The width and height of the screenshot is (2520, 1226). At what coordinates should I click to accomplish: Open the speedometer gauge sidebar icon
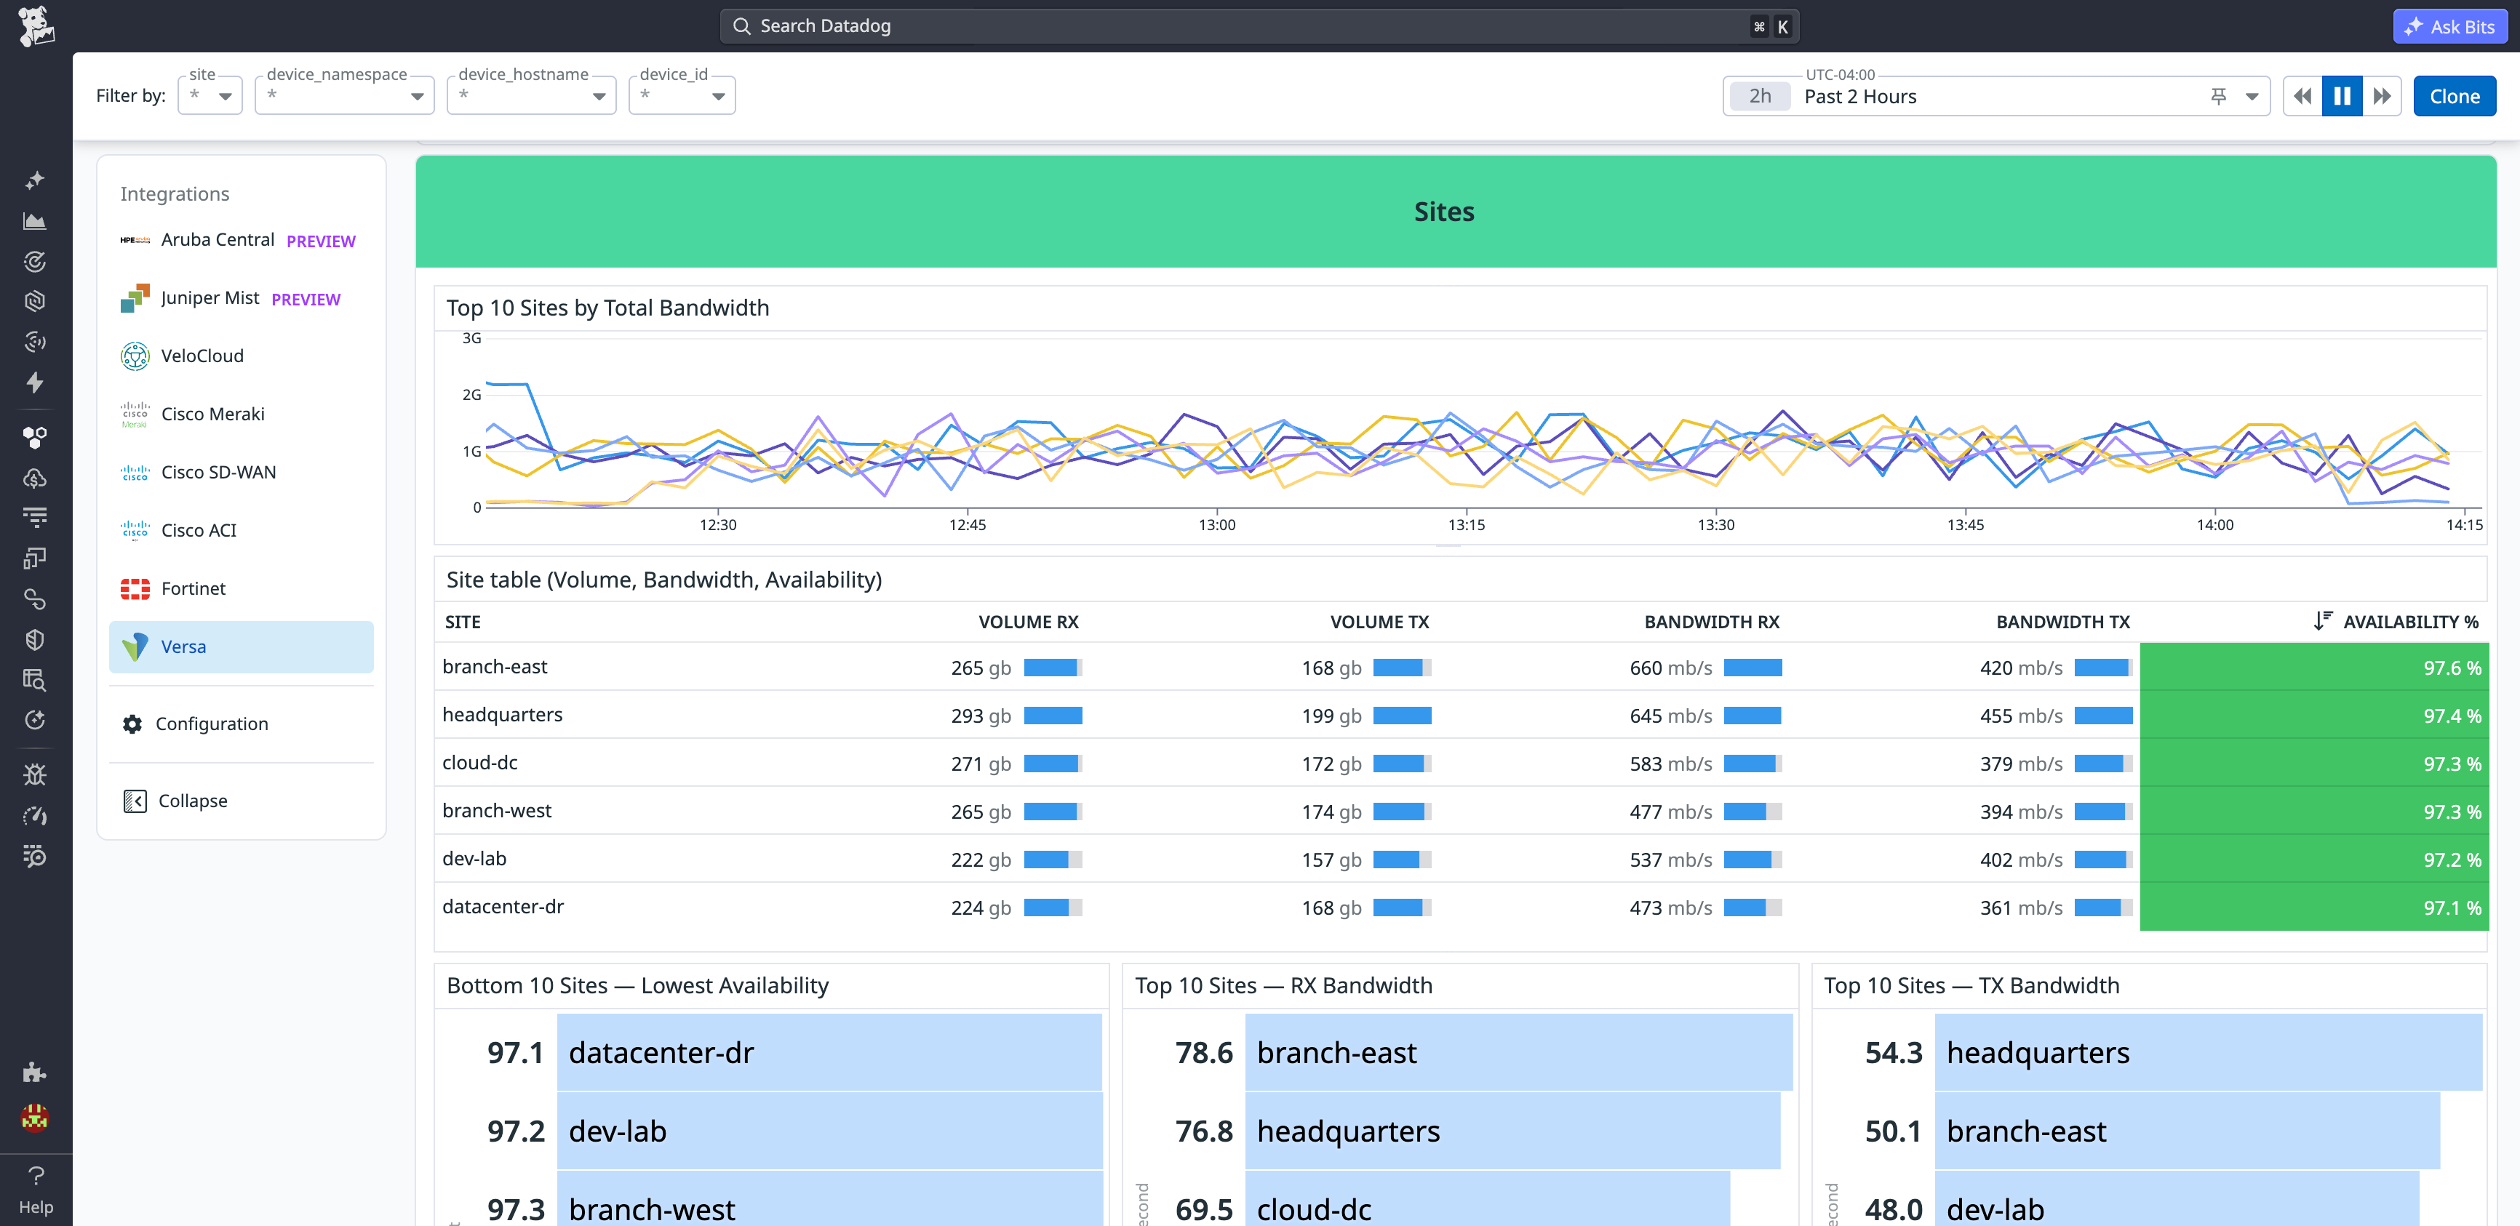click(35, 815)
